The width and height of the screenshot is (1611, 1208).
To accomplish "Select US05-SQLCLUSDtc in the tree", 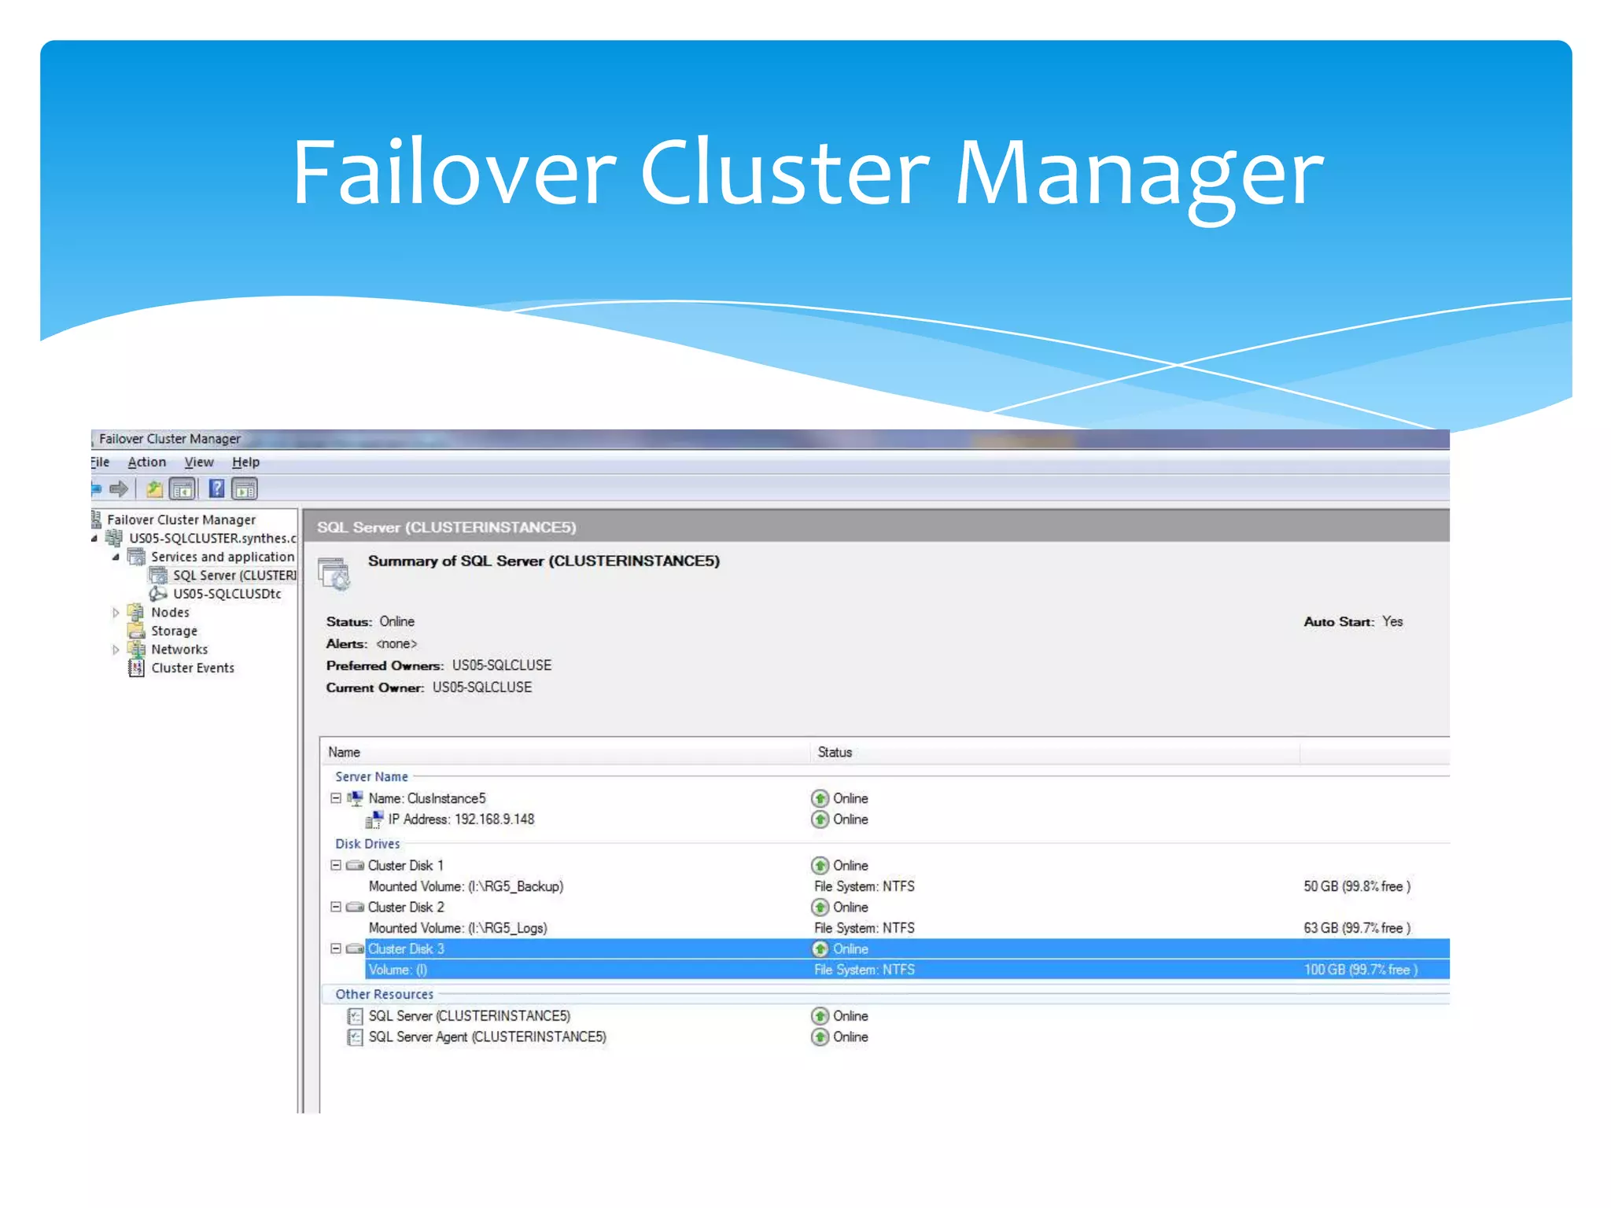I will (227, 594).
